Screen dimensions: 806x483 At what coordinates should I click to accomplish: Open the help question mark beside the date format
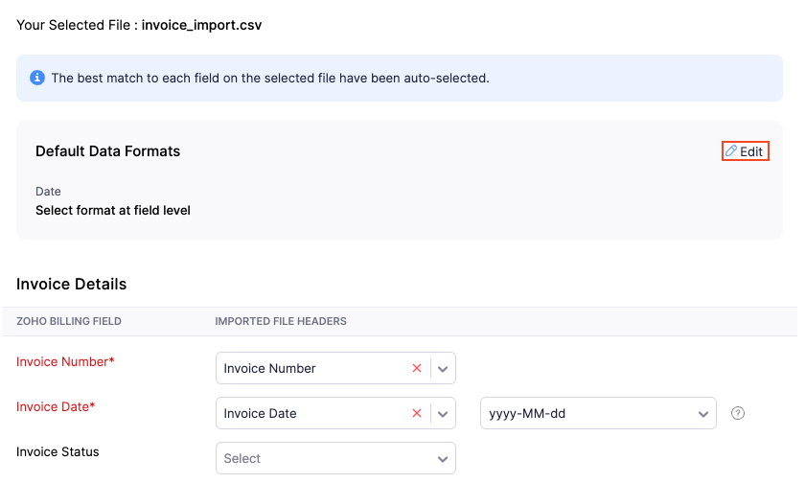point(738,413)
